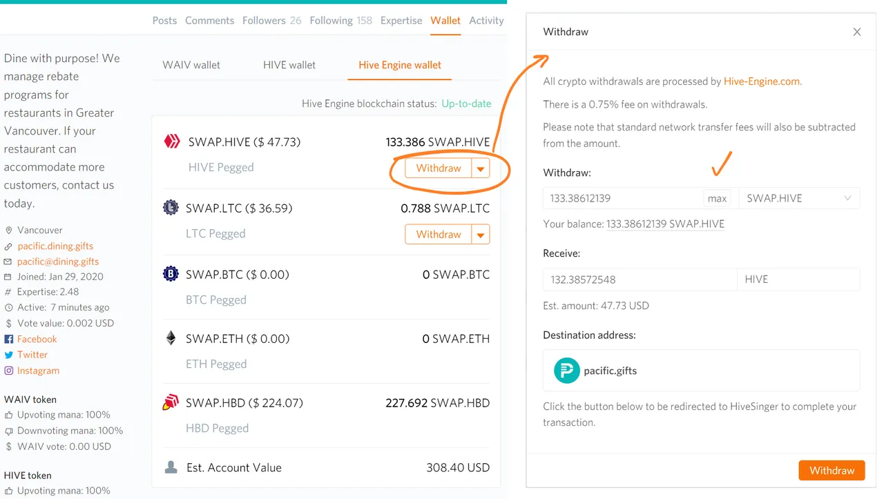Expand the arrow next to SWAP.LTC Withdraw
Screen dimensions: 884x499
tap(481, 235)
